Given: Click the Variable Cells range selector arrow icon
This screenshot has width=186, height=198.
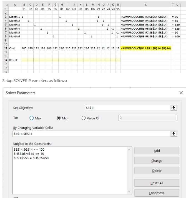Looking at the screenshot, I should pyautogui.click(x=174, y=134).
